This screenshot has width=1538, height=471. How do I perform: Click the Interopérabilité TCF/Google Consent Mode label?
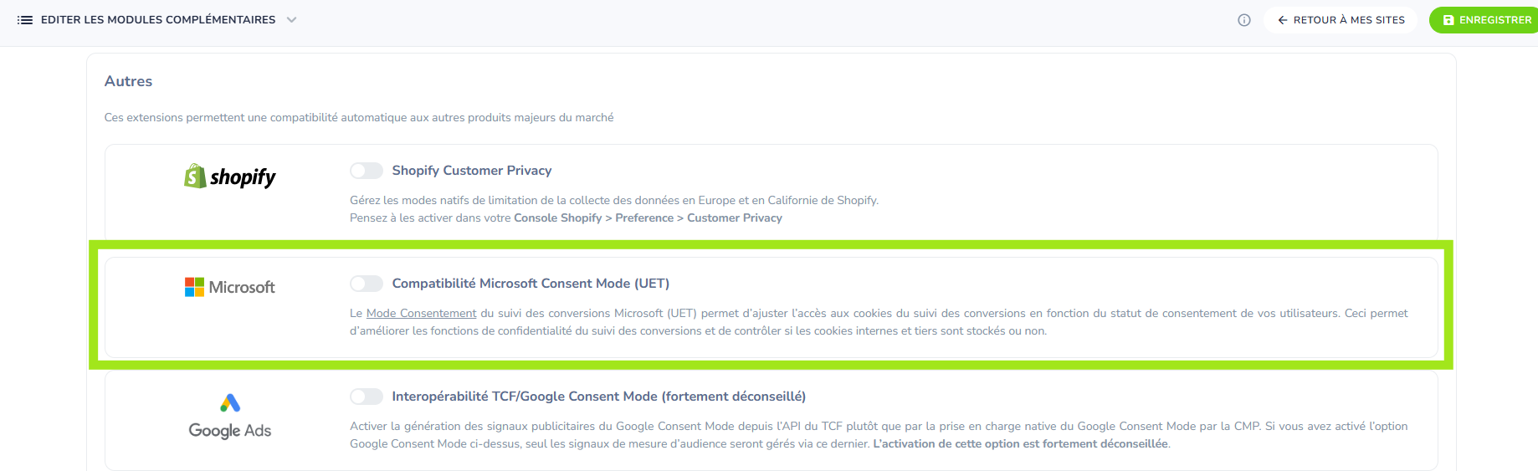coord(598,397)
